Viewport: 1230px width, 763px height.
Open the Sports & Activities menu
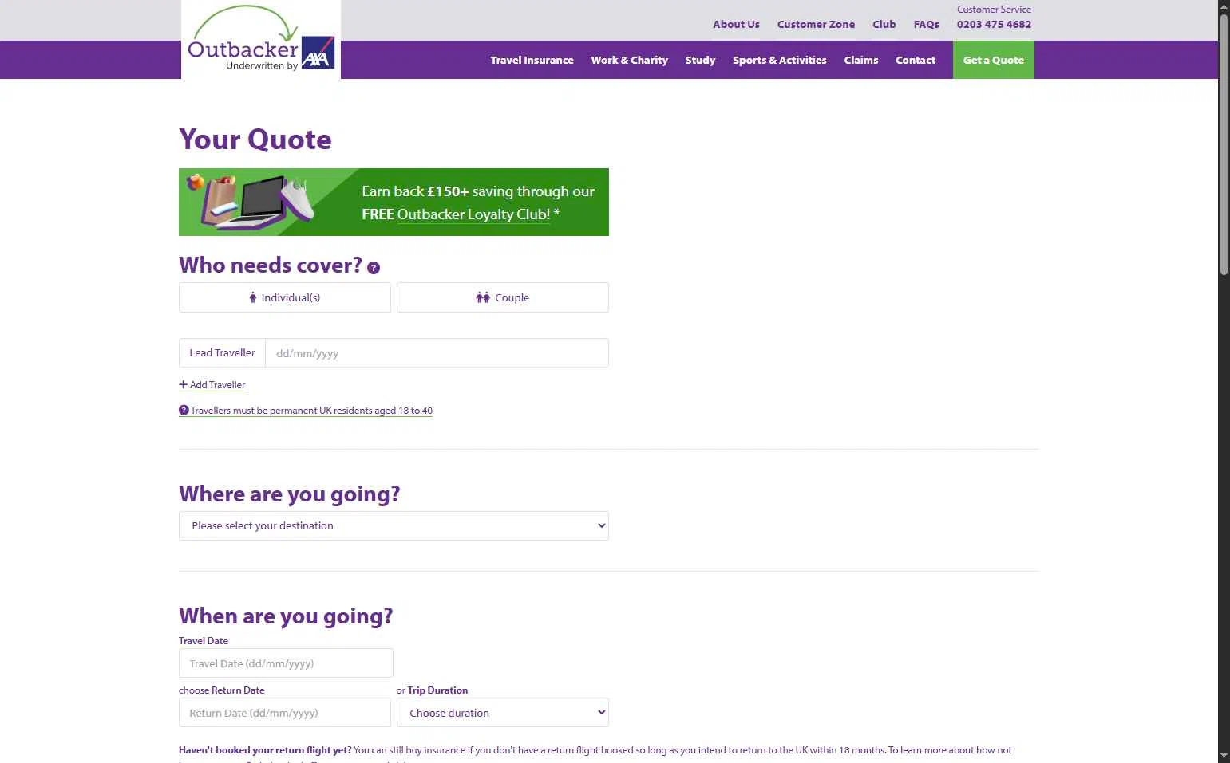point(780,60)
